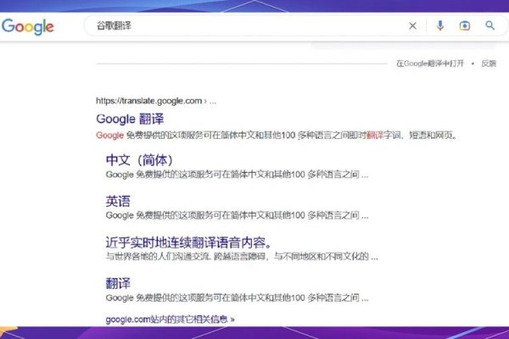
Task: Open the 英语 sitelink
Action: pyautogui.click(x=118, y=201)
